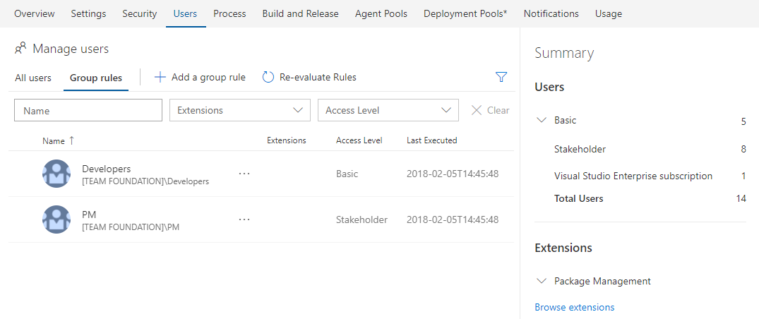
Task: Click the plus icon for adding group rule
Action: [160, 77]
